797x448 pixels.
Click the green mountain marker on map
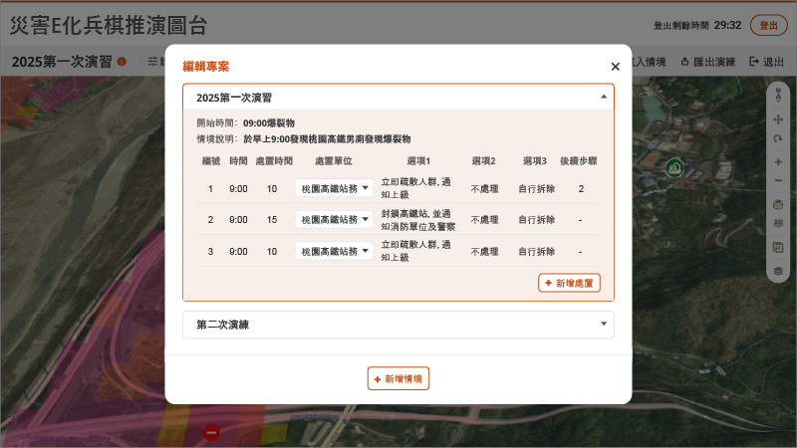(674, 167)
